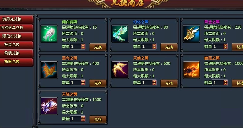Click 兑换 button for 纯白羽翼

[x=98, y=47]
